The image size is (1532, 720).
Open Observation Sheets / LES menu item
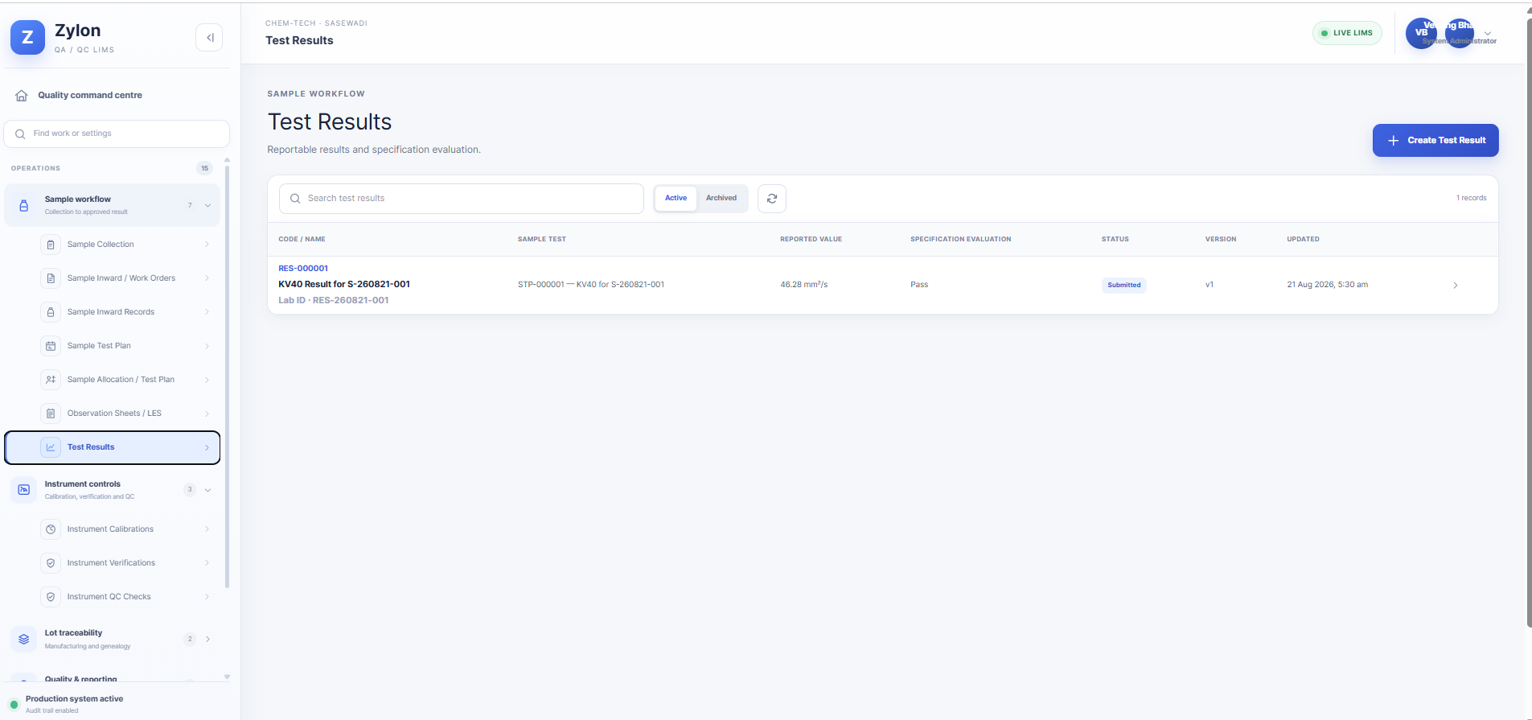click(113, 413)
